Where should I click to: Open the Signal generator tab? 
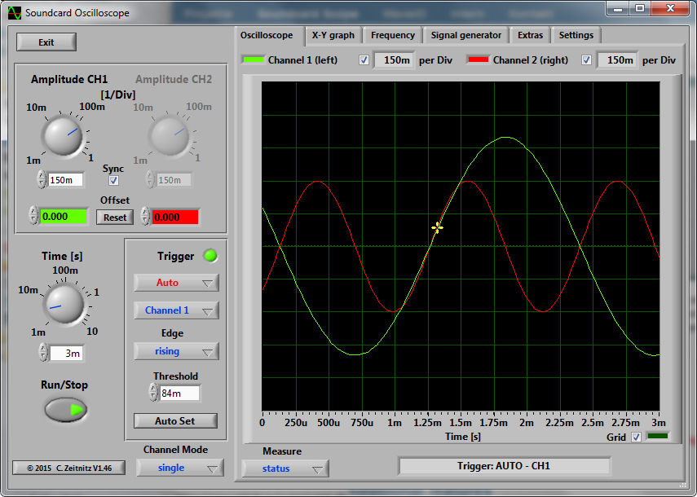[x=466, y=35]
